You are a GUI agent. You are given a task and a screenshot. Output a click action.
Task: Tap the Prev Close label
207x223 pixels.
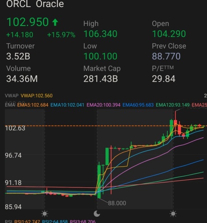coord(169,46)
